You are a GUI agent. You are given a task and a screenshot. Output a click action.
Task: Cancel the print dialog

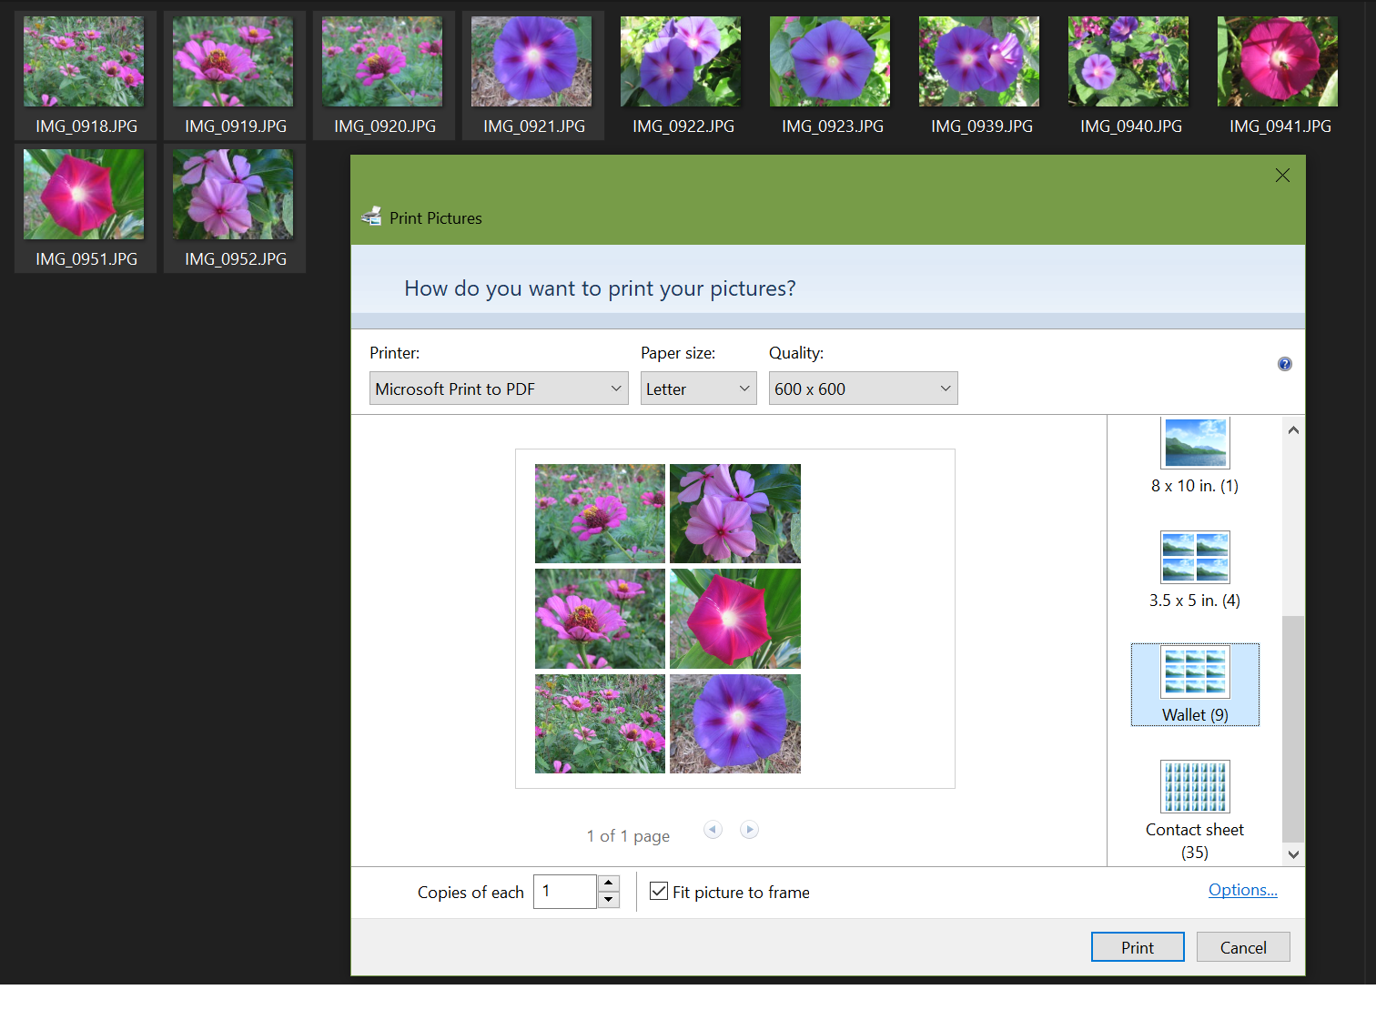(x=1243, y=946)
